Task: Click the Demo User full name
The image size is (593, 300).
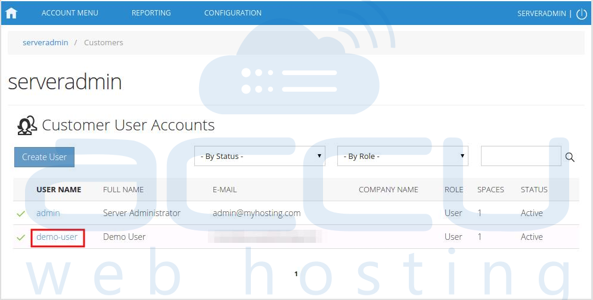Action: click(124, 237)
